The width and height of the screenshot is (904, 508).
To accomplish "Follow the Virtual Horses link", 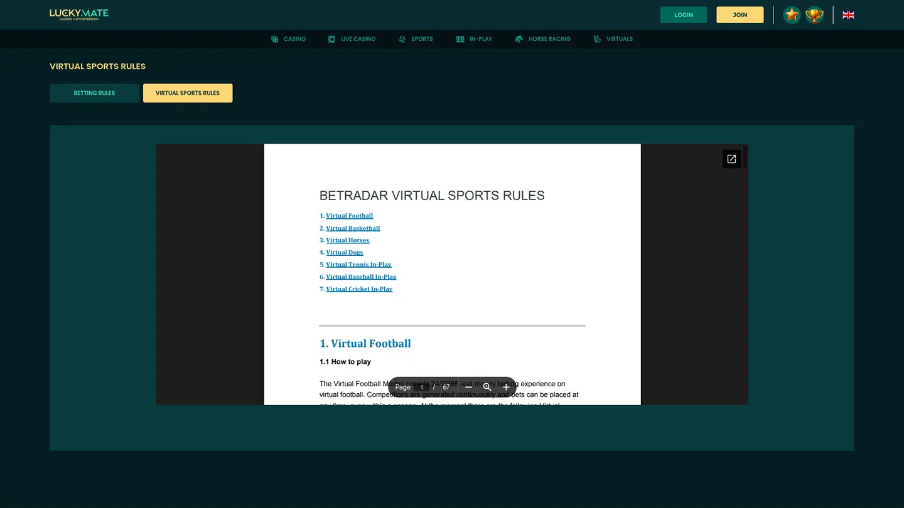I will pyautogui.click(x=348, y=240).
